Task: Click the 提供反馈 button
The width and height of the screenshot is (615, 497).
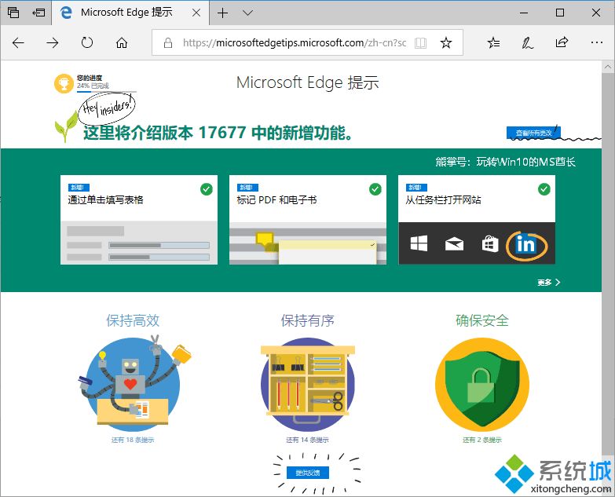Action: 308,473
